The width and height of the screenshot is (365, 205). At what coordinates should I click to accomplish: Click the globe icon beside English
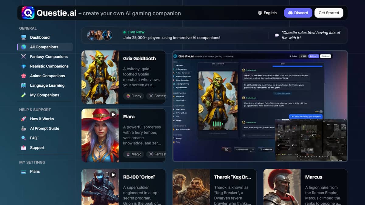coord(260,13)
